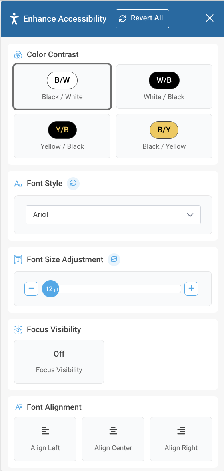Click the Focus Visibility eye icon

point(18,329)
